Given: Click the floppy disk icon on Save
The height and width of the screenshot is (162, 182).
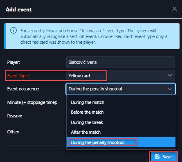Looking at the screenshot, I should pos(157,157).
